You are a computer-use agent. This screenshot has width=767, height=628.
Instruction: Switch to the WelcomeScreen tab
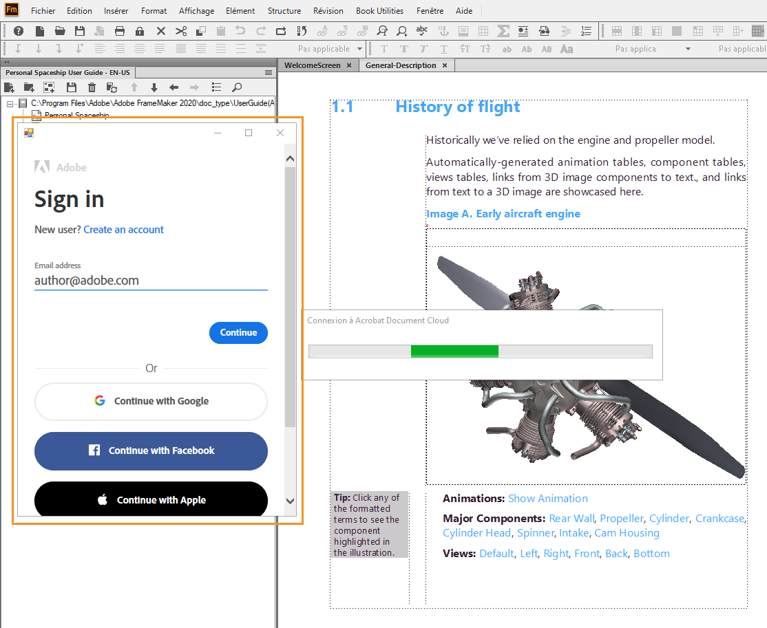click(313, 65)
